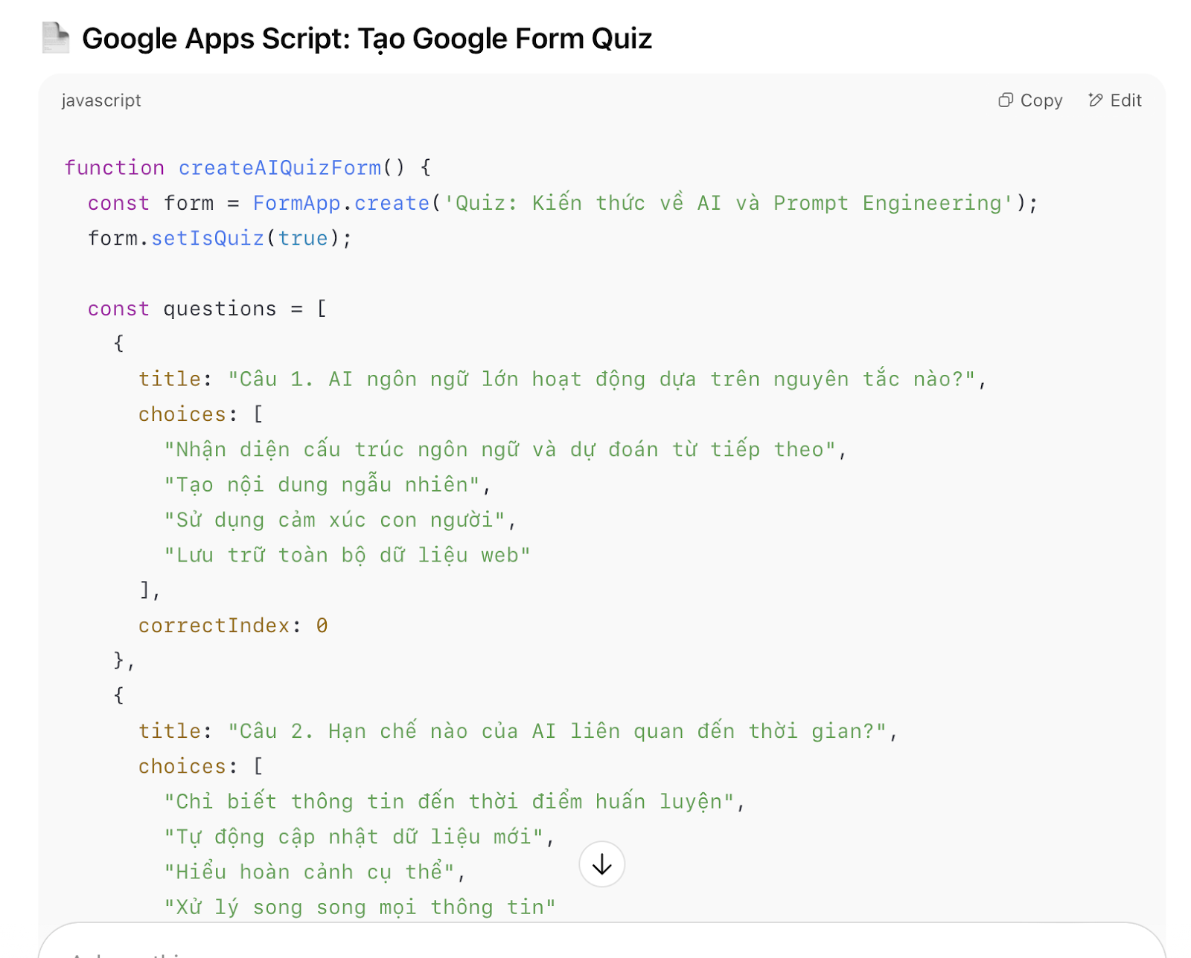Click the title line for "Câu 2"
The width and height of the screenshot is (1191, 958).
pyautogui.click(x=518, y=730)
